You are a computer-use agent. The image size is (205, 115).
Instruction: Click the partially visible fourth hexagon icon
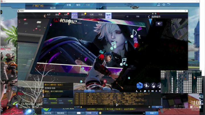159,86
